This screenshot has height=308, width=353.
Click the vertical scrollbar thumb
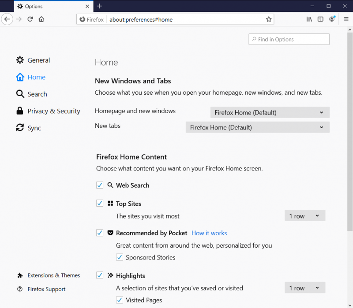[349, 131]
